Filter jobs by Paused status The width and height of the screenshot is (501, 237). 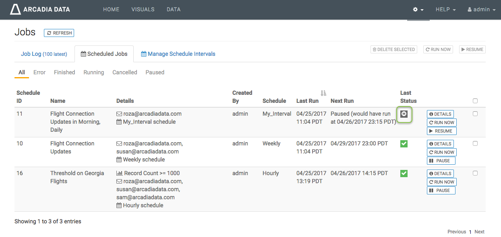tap(155, 72)
